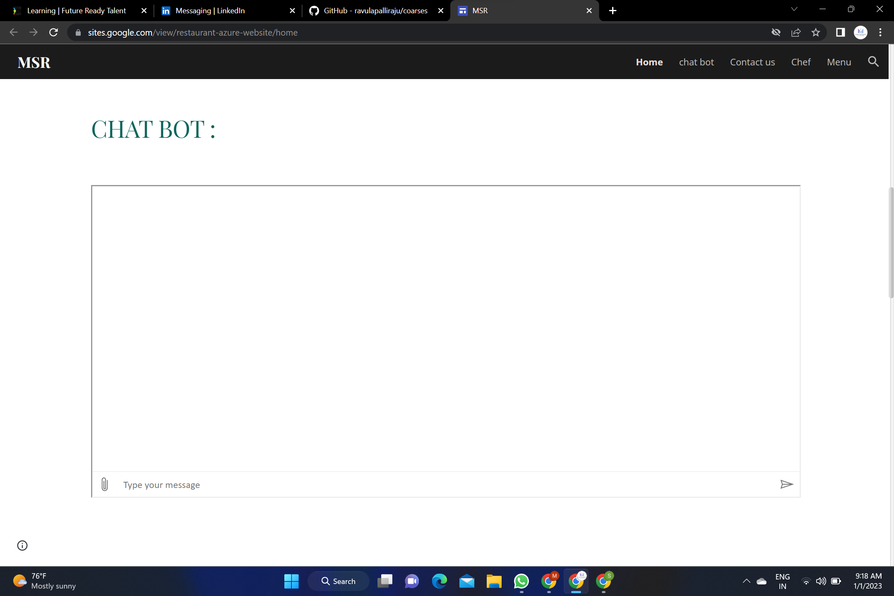
Task: Click the paperclip attachment icon in chat
Action: point(104,484)
